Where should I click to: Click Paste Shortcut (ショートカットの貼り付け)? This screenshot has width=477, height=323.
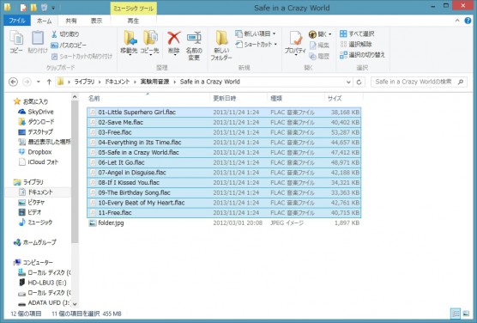pyautogui.click(x=82, y=56)
